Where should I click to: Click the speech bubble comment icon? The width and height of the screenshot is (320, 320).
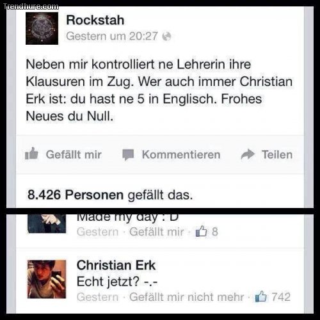(x=128, y=155)
